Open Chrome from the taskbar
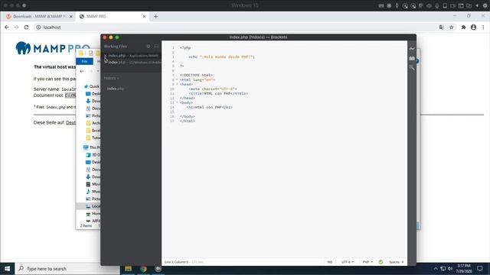This screenshot has width=490, height=275. (x=143, y=268)
